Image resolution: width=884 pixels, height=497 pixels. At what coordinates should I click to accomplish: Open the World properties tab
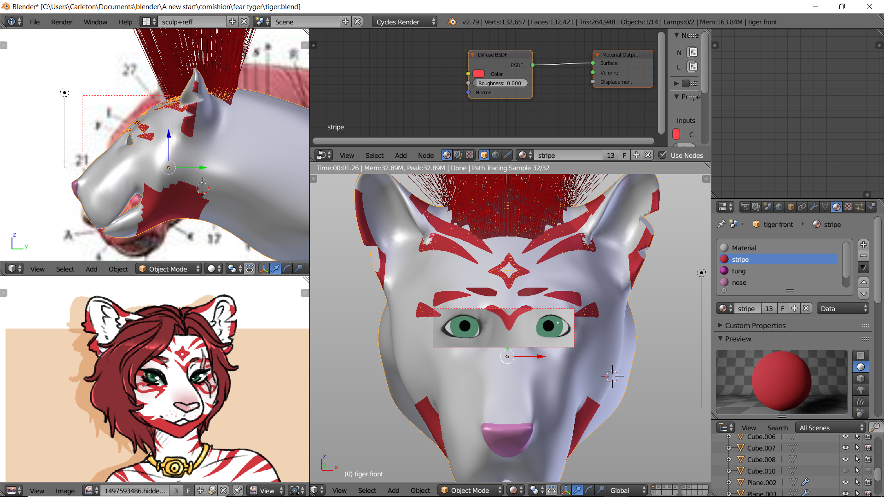point(779,207)
